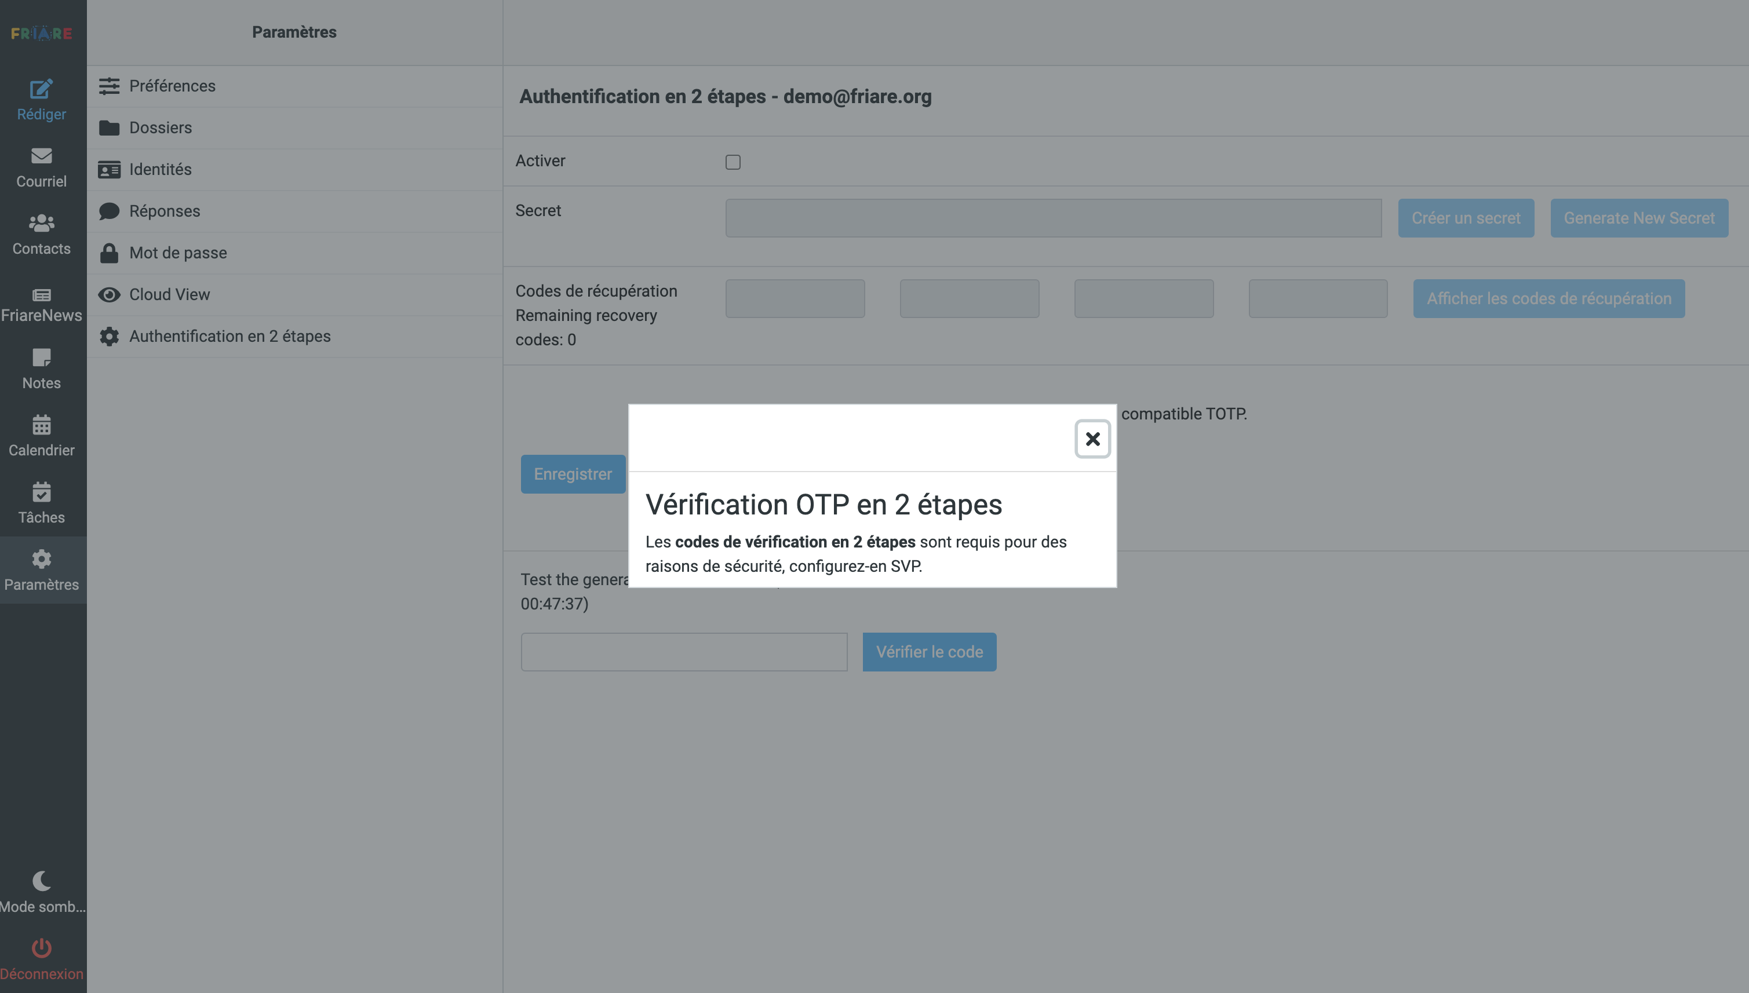Click the code verification input field

pyautogui.click(x=683, y=652)
